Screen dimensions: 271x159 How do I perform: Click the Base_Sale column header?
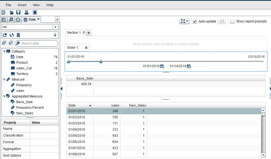80,78
